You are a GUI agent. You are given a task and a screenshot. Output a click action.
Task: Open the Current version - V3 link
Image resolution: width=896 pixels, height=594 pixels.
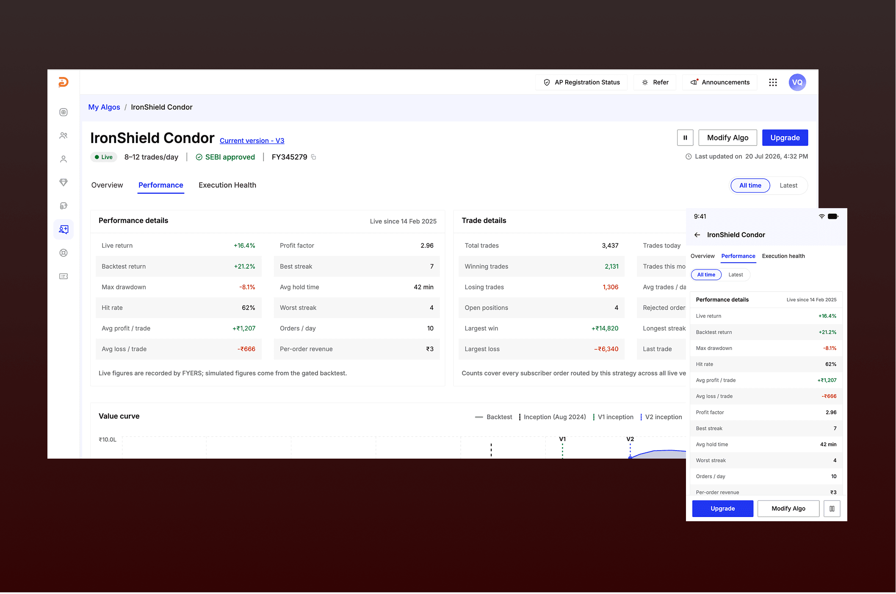coord(252,140)
